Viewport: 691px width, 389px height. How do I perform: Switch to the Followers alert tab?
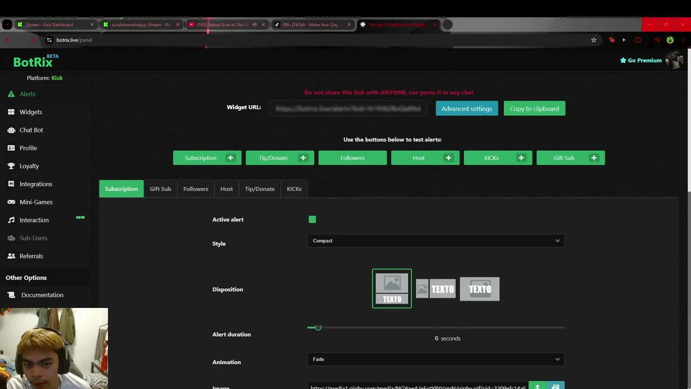(x=195, y=189)
